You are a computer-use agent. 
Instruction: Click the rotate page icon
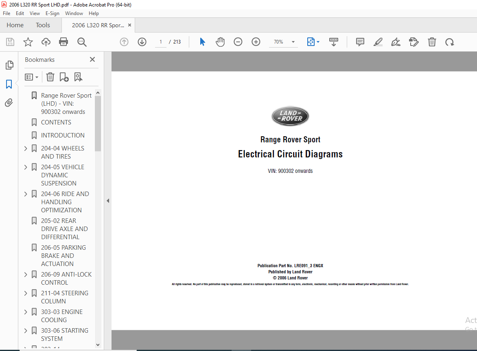pyautogui.click(x=450, y=42)
